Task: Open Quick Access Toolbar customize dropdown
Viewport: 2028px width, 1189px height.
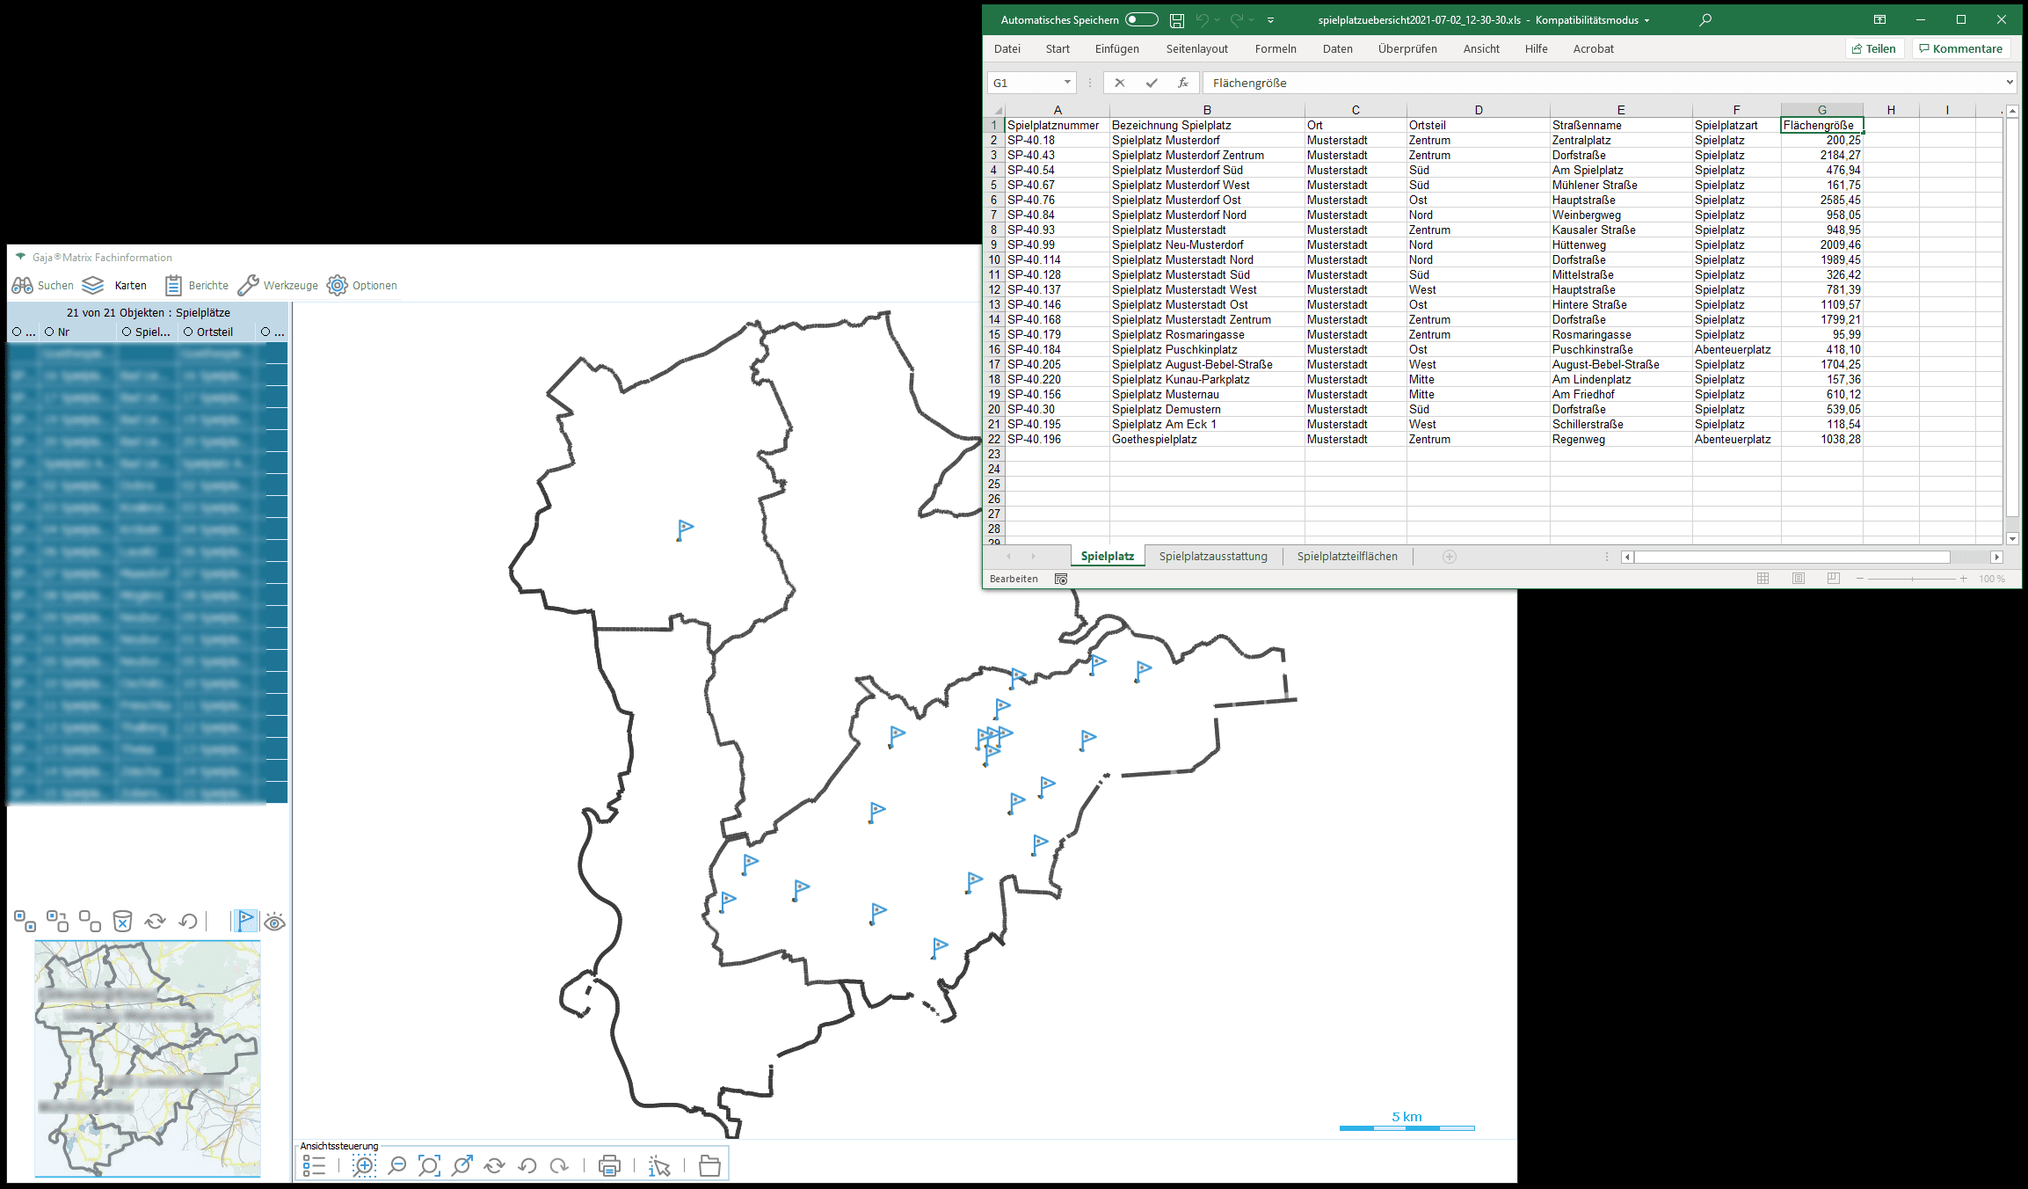Action: click(x=1270, y=19)
